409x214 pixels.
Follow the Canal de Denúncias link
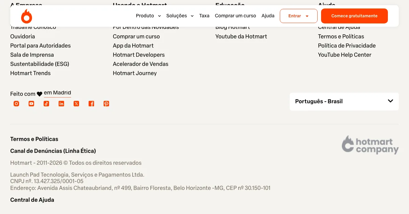pyautogui.click(x=53, y=151)
